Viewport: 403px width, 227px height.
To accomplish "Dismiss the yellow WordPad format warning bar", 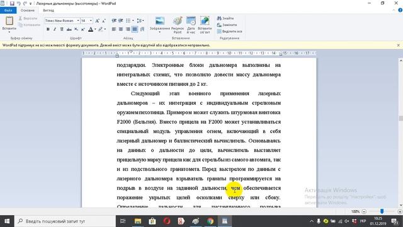I will pyautogui.click(x=398, y=45).
